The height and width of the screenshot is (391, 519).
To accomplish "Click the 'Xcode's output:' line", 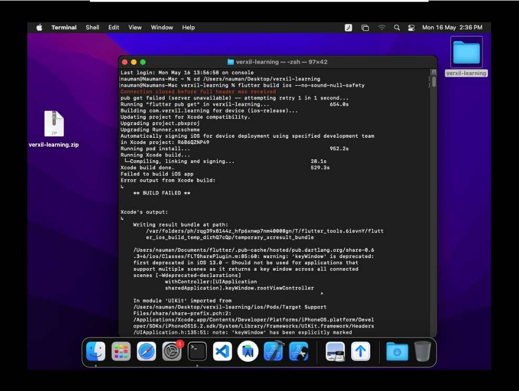I will pyautogui.click(x=144, y=212).
